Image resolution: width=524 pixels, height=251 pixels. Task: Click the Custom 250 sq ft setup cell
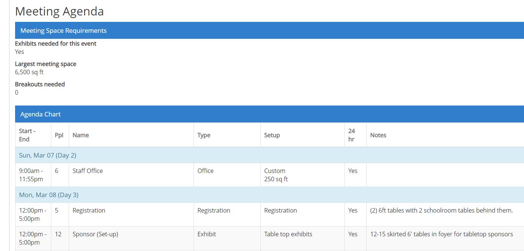point(276,175)
